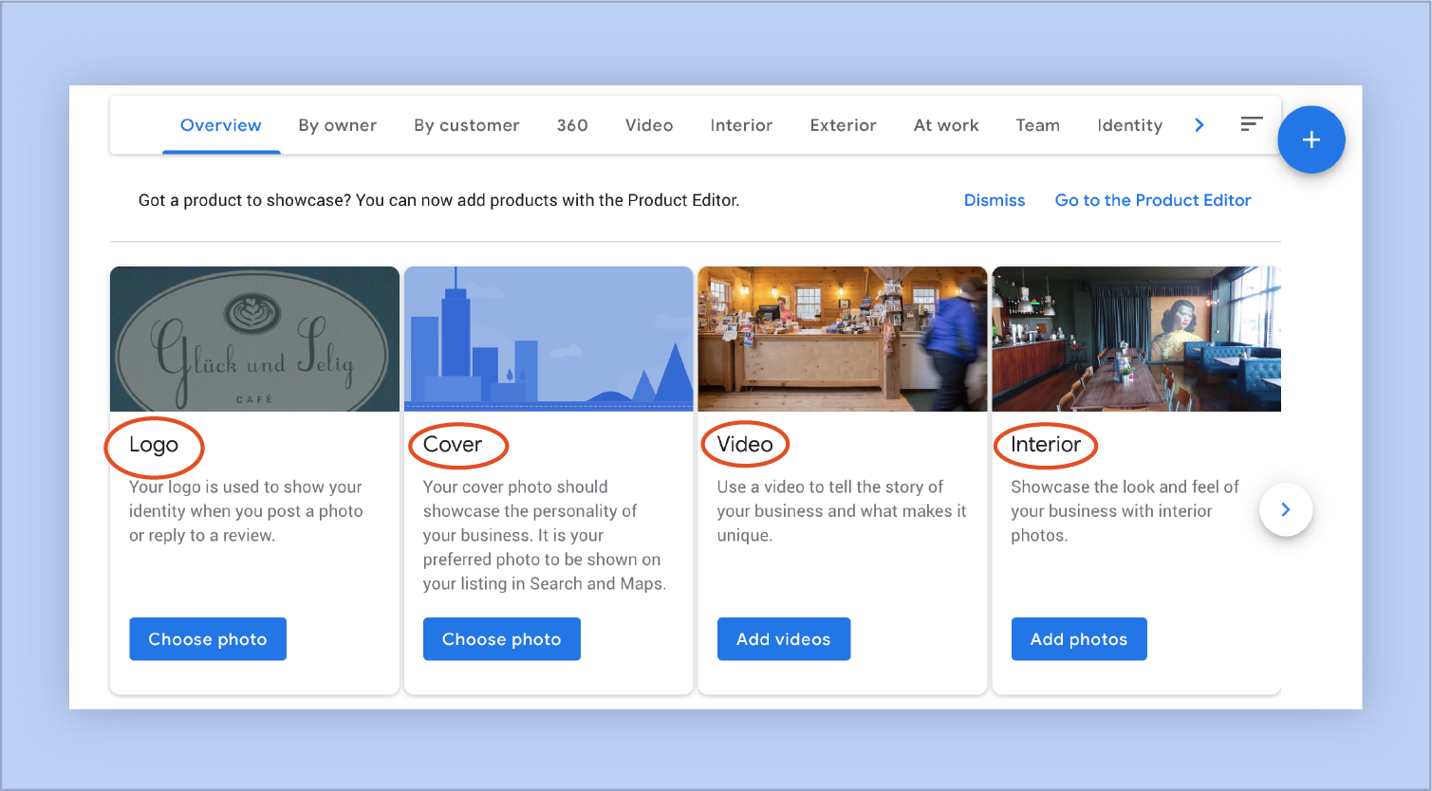Click the blue plus add button
This screenshot has height=791, width=1432.
1311,139
